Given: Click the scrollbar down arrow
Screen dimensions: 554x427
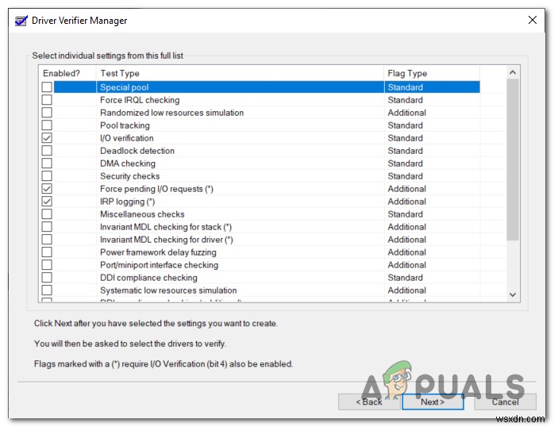Looking at the screenshot, I should point(513,294).
